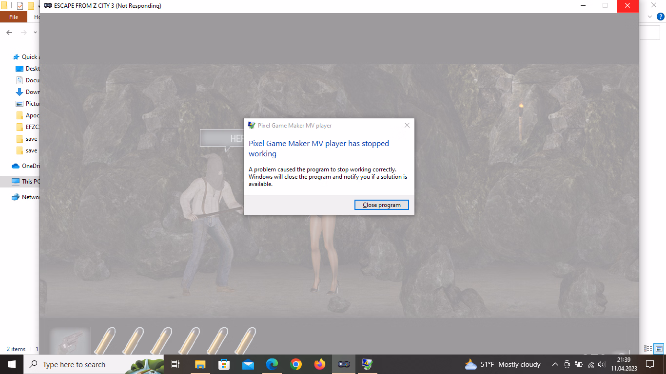The height and width of the screenshot is (374, 666).
Task: Open the Apoc folder in the sidebar
Action: coord(28,115)
